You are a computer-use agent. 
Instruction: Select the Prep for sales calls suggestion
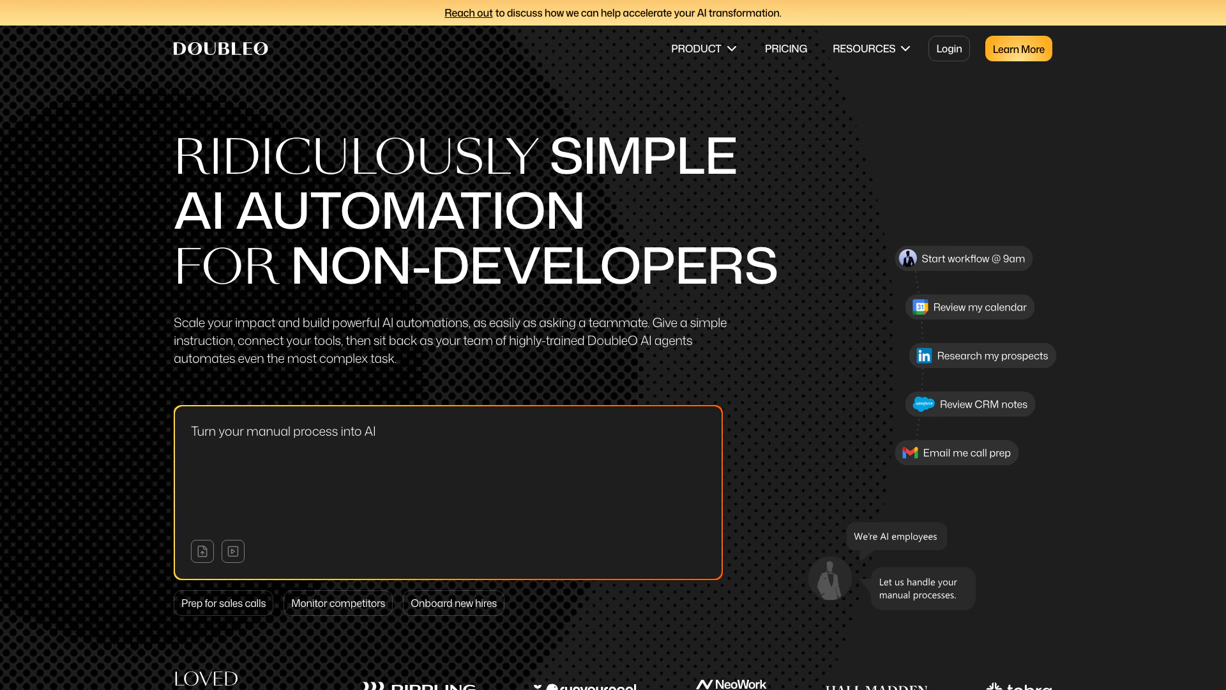pyautogui.click(x=223, y=603)
